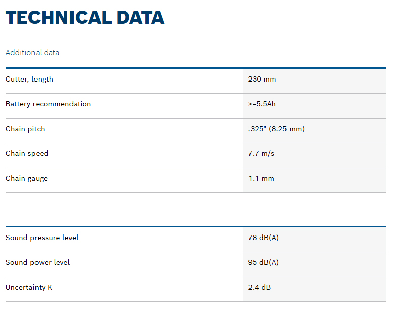Click the 230 mm value
This screenshot has width=393, height=315.
[x=262, y=79]
